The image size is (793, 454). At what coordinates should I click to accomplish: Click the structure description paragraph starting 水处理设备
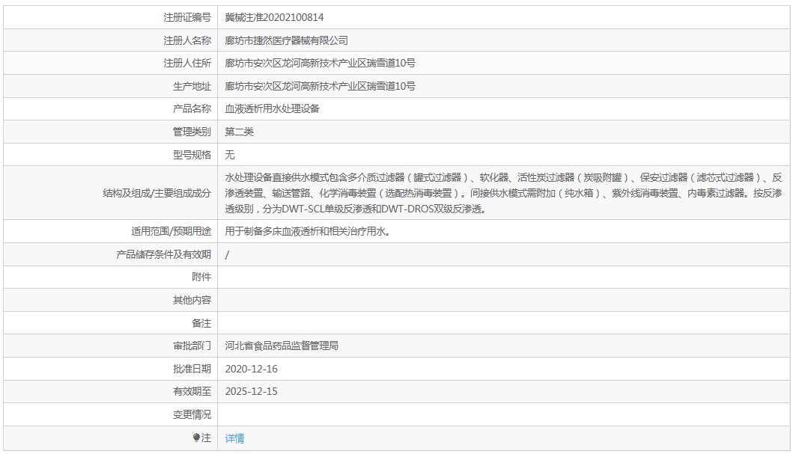pos(504,193)
